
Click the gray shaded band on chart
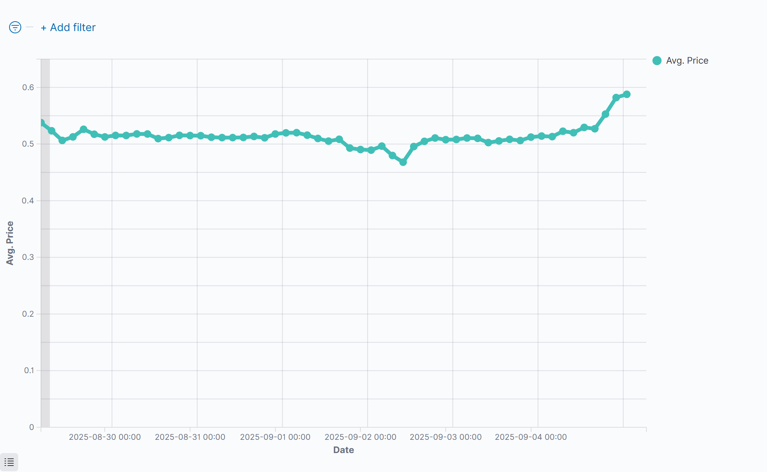coord(45,265)
